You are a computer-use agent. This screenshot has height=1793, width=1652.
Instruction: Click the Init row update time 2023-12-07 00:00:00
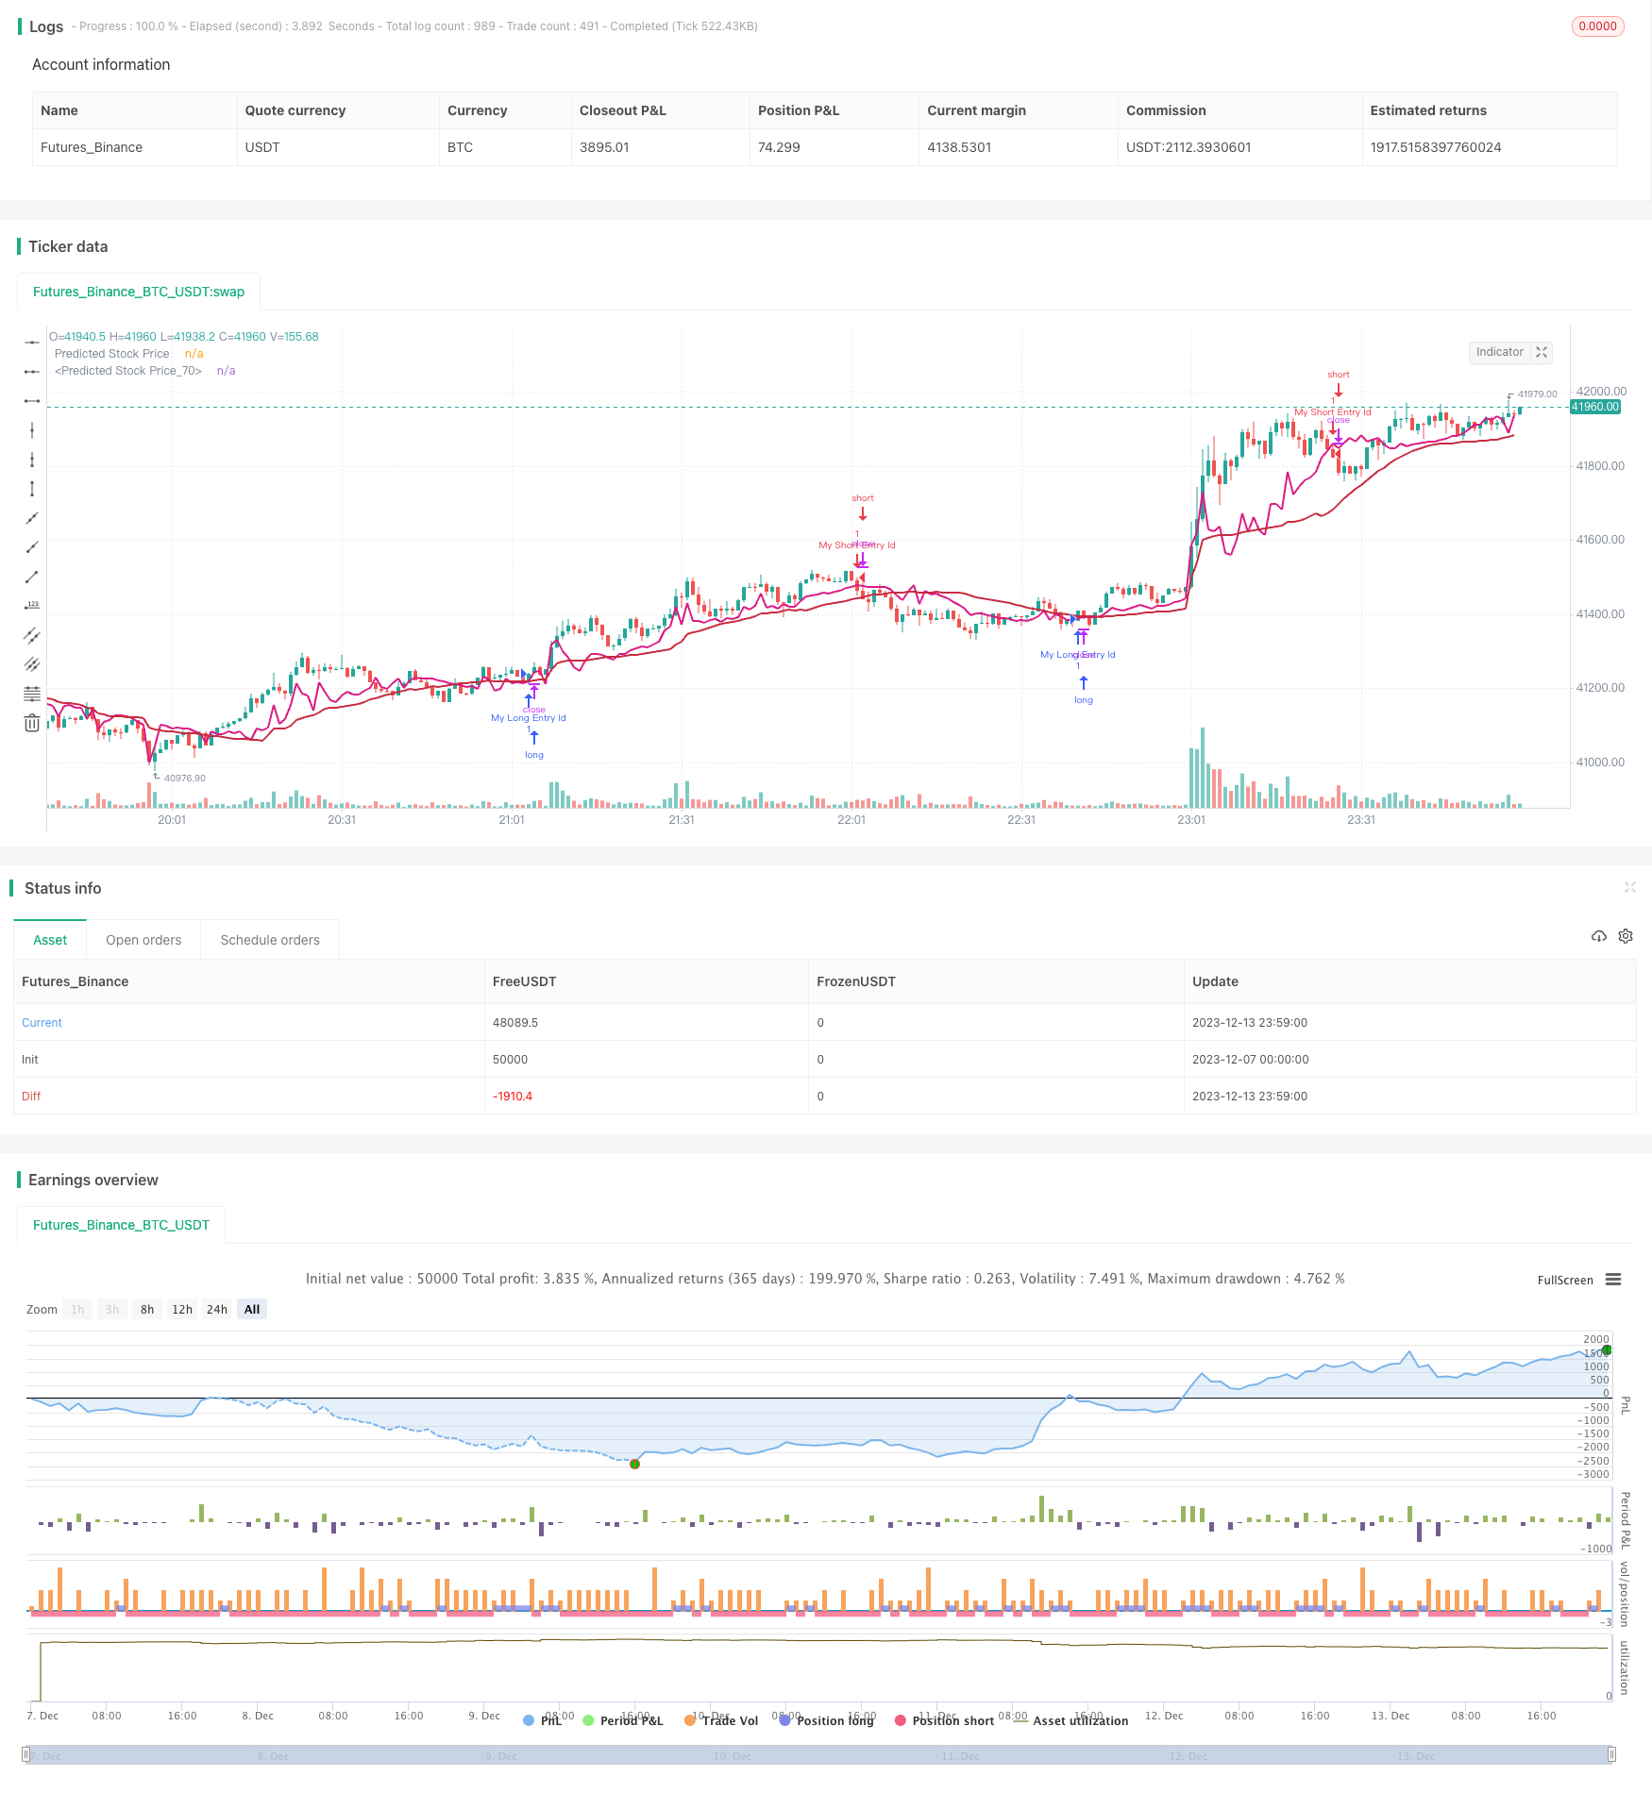1250,1059
